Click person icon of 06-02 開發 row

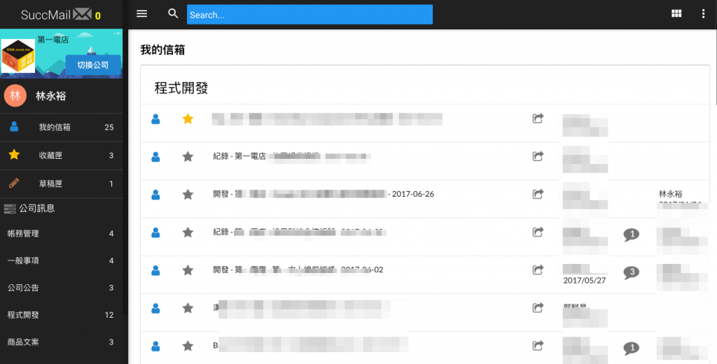point(155,270)
